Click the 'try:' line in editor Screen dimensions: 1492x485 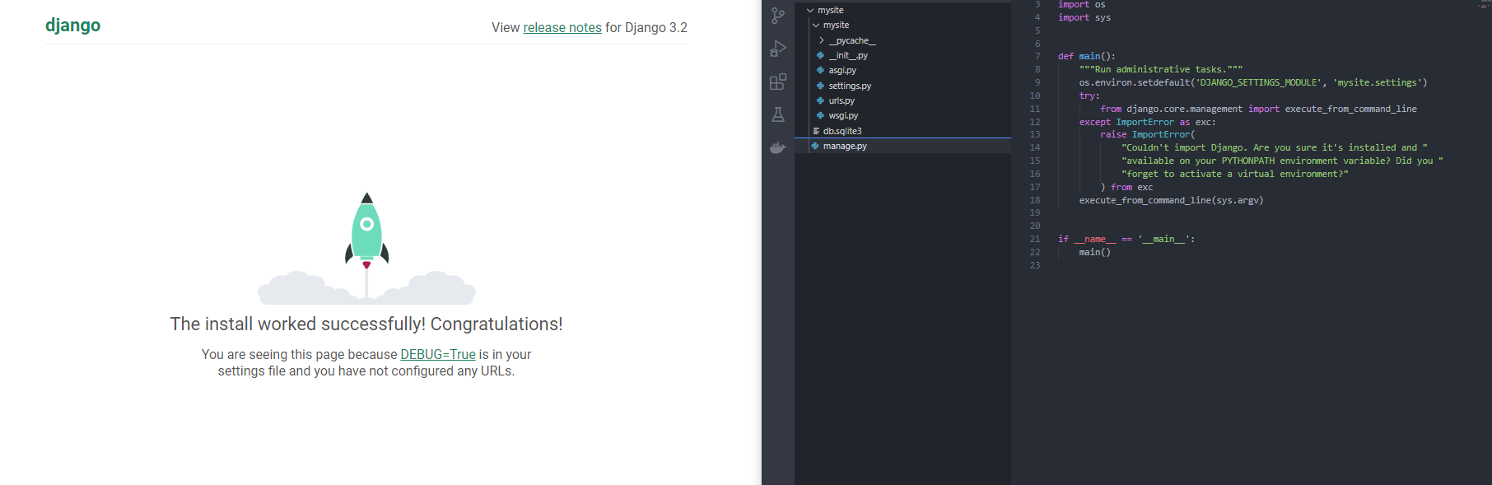[x=1089, y=96]
